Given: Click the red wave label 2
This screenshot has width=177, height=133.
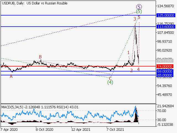Looking at the screenshot, I should click(131, 70).
